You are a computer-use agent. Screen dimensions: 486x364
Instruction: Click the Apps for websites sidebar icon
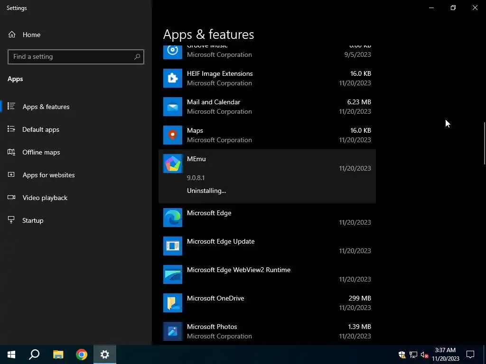point(11,174)
